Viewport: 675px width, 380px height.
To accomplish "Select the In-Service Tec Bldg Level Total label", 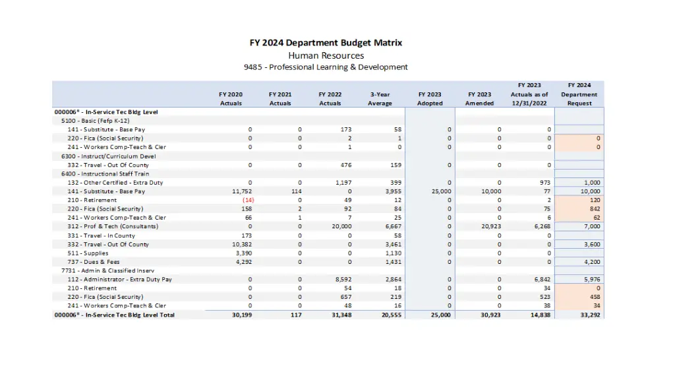I will click(x=114, y=315).
